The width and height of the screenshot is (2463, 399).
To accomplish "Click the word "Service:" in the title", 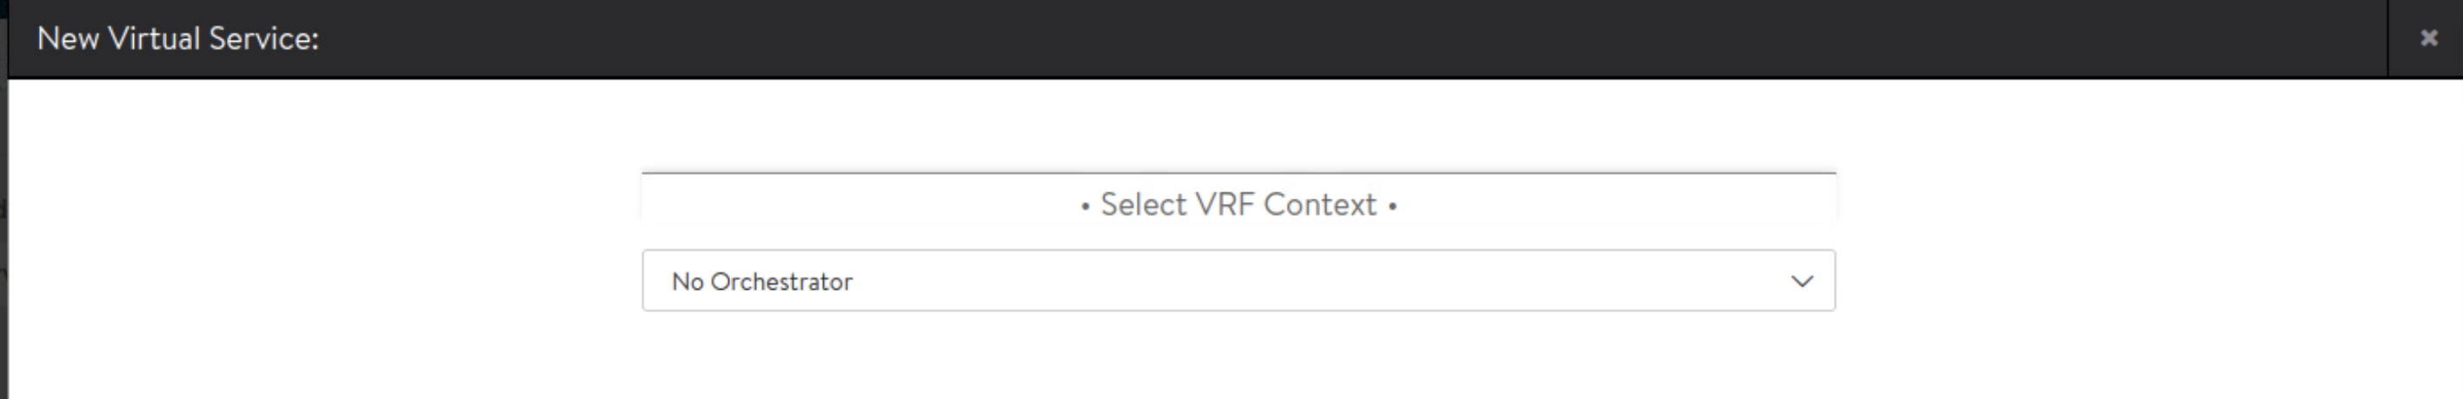I will [x=264, y=39].
